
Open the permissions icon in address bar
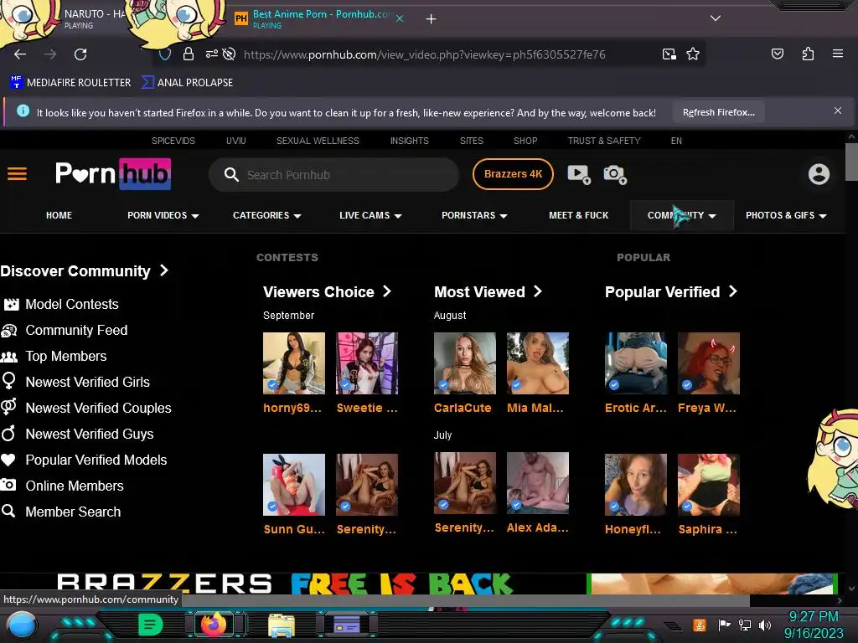point(211,54)
